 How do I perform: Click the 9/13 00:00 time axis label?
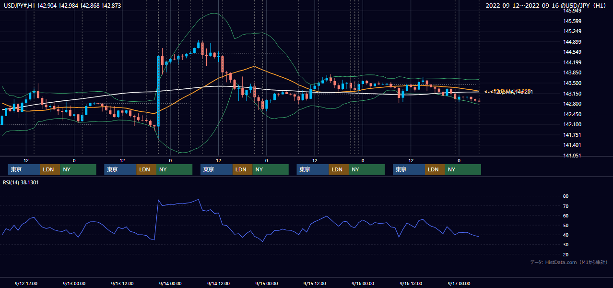click(74, 283)
